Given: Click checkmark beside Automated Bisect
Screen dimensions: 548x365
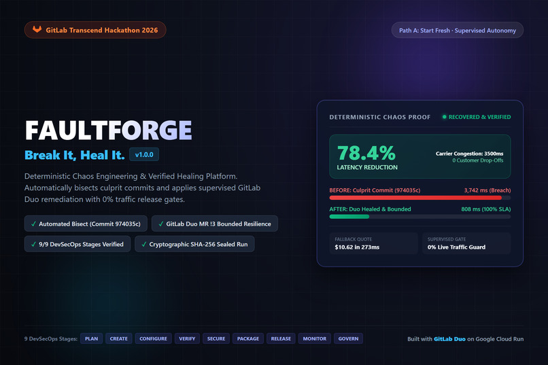Looking at the screenshot, I should tap(33, 224).
